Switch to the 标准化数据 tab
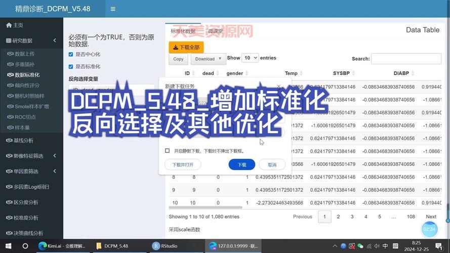450x253 pixels. coord(183,31)
